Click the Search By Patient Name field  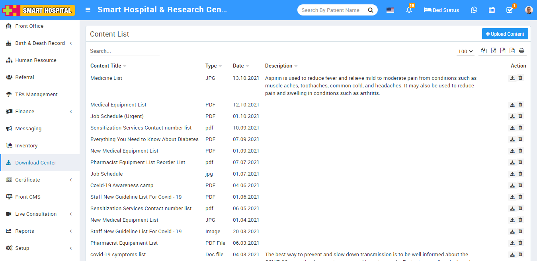332,10
